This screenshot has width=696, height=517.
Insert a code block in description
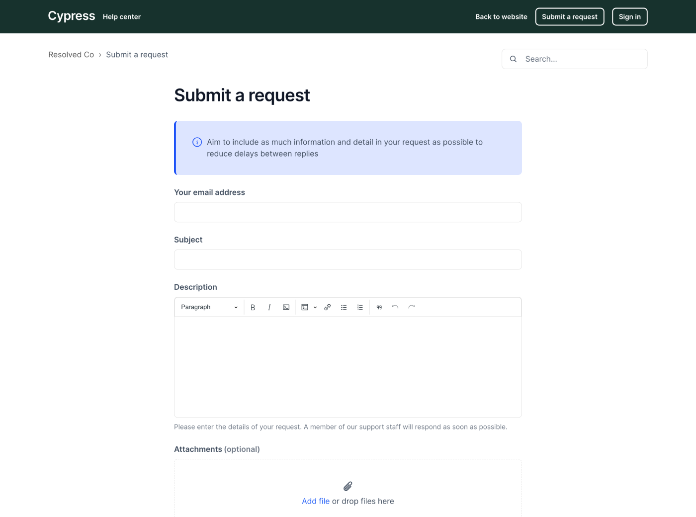pyautogui.click(x=305, y=307)
